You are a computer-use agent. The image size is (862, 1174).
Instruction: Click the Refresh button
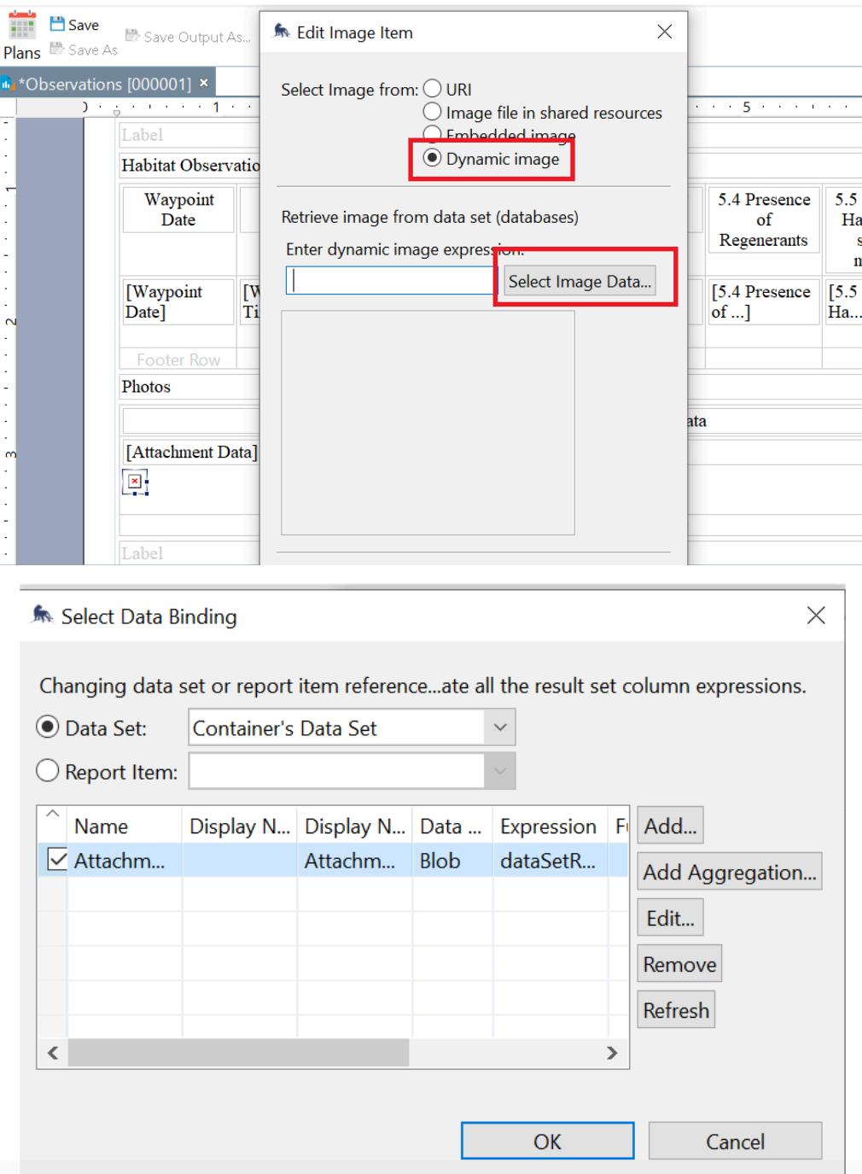pos(676,1010)
